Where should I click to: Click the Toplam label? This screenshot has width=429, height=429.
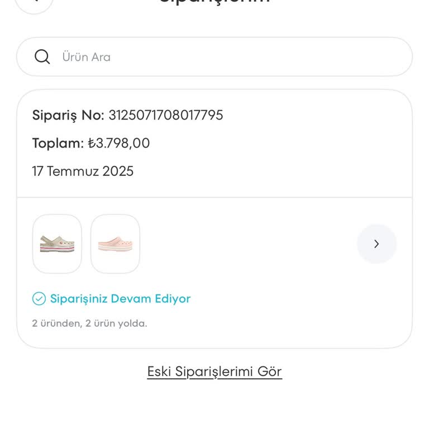(58, 143)
